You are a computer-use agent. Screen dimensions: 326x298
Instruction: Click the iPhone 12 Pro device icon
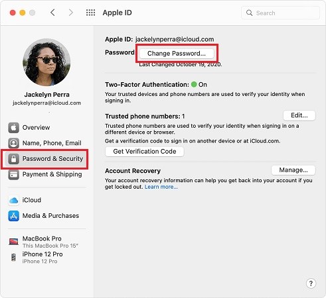(13, 258)
